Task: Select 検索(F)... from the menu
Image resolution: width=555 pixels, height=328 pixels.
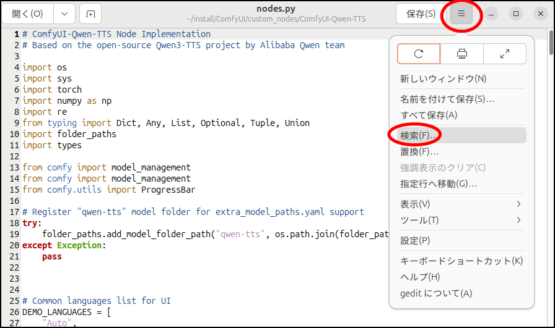Action: pos(419,135)
